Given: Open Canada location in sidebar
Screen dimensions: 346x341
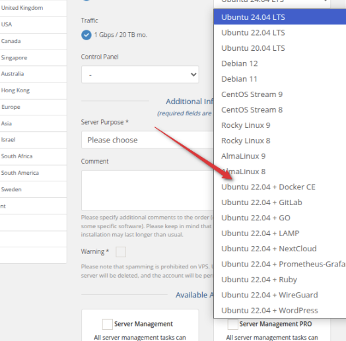Looking at the screenshot, I should pyautogui.click(x=33, y=41).
